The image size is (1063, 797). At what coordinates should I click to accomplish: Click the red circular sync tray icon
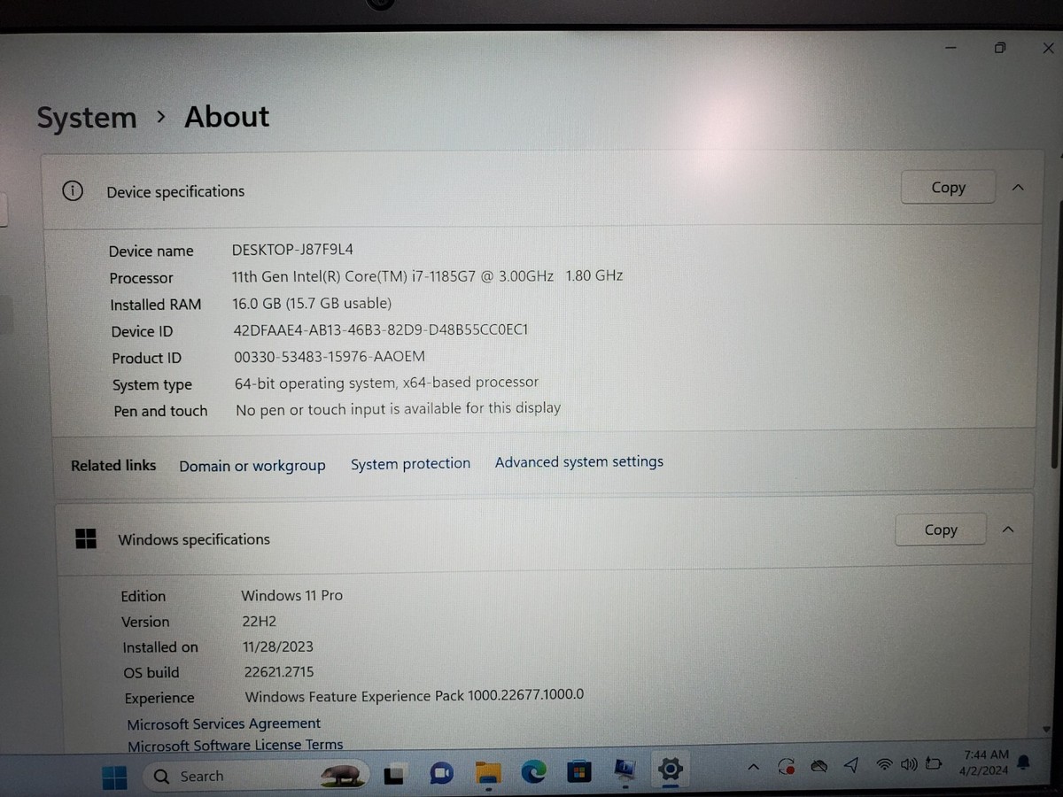point(787,766)
